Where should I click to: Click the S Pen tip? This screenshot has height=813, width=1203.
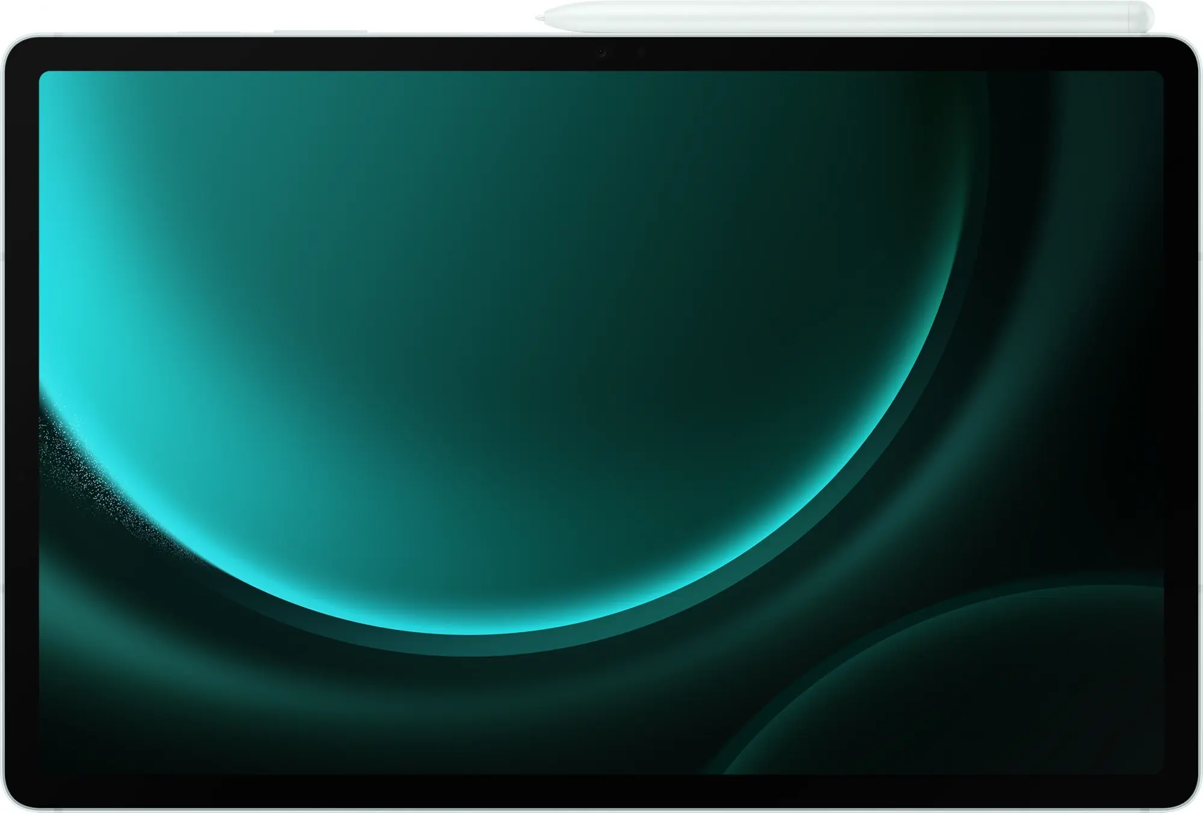tap(538, 19)
